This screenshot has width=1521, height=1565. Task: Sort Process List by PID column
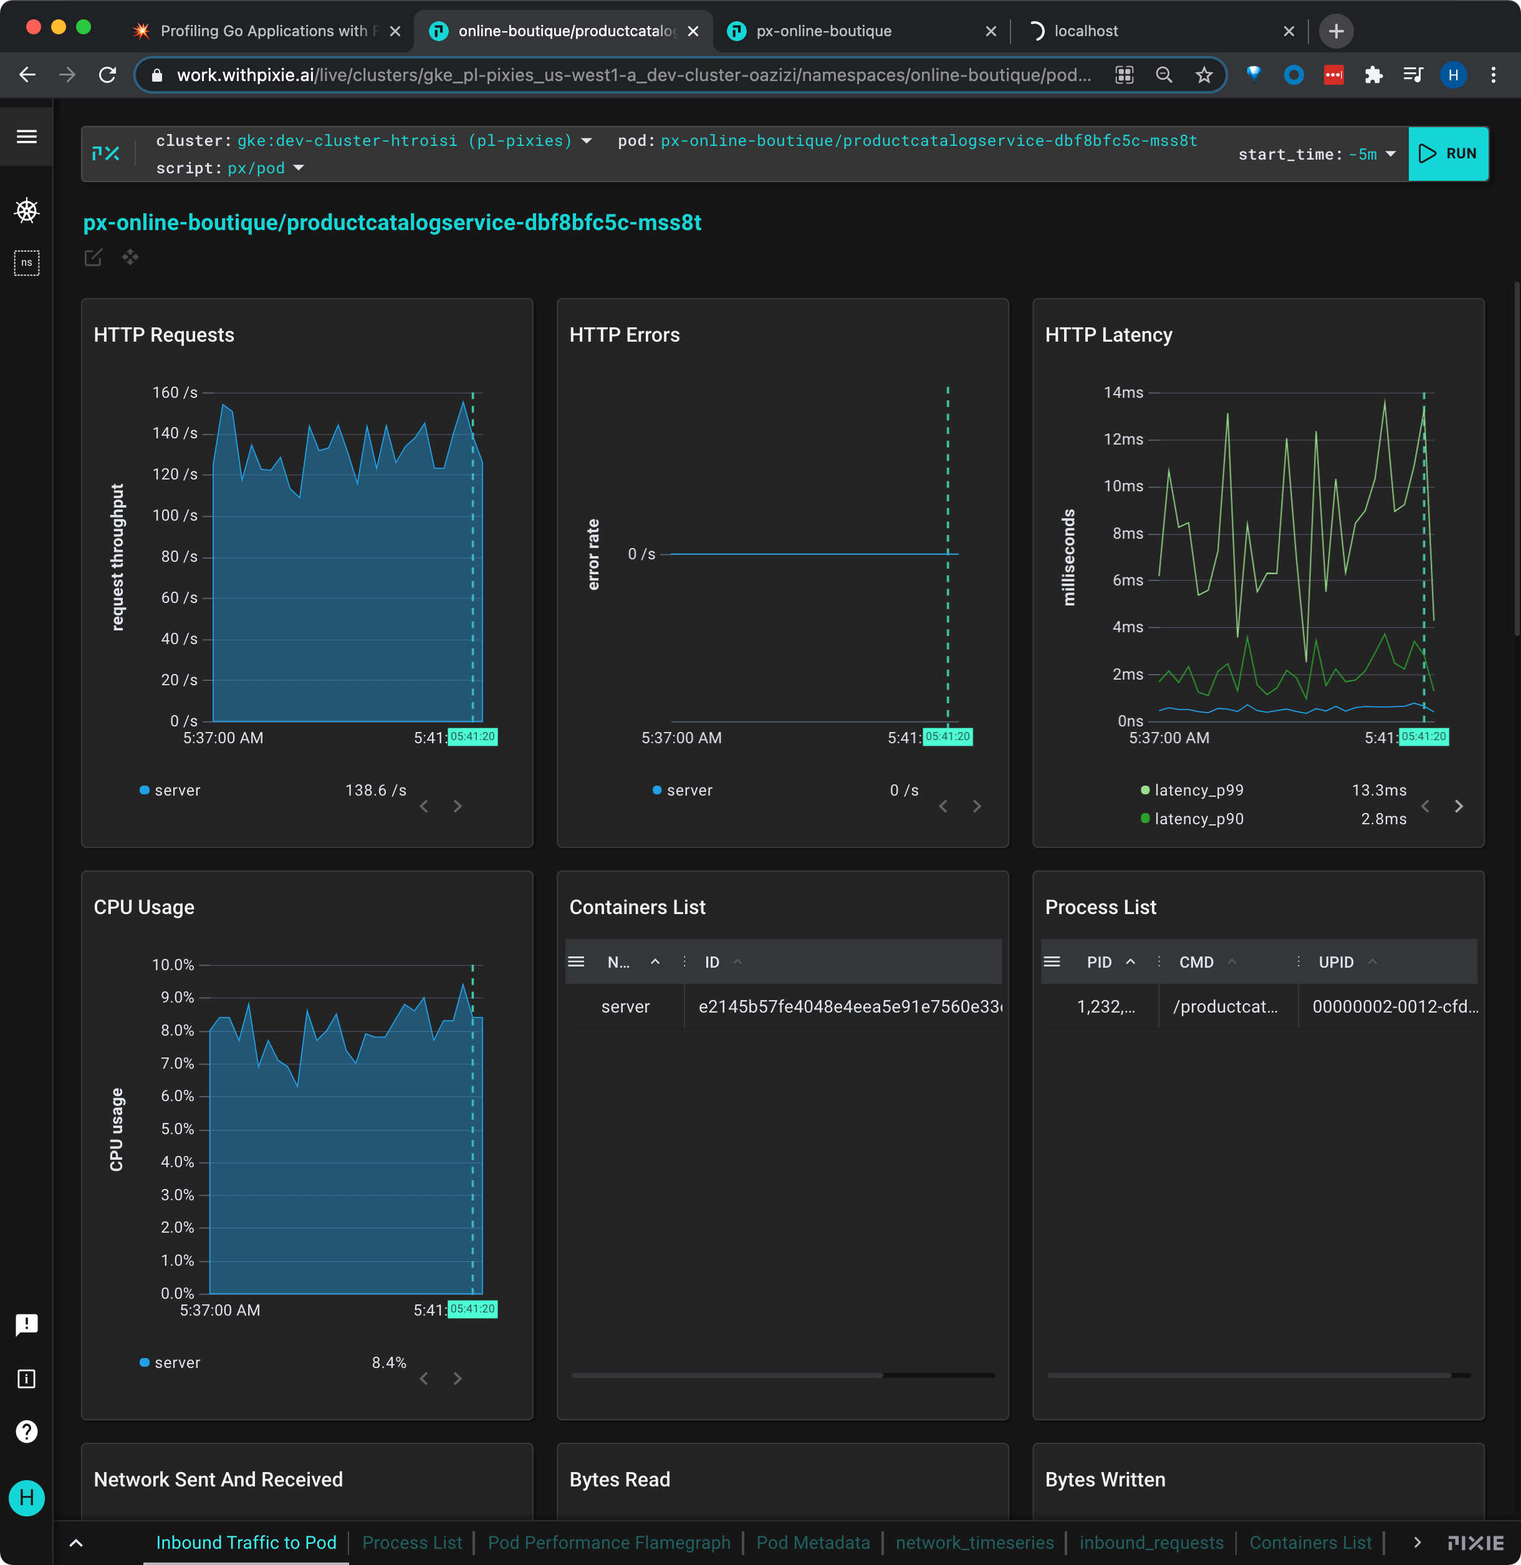(x=1098, y=962)
